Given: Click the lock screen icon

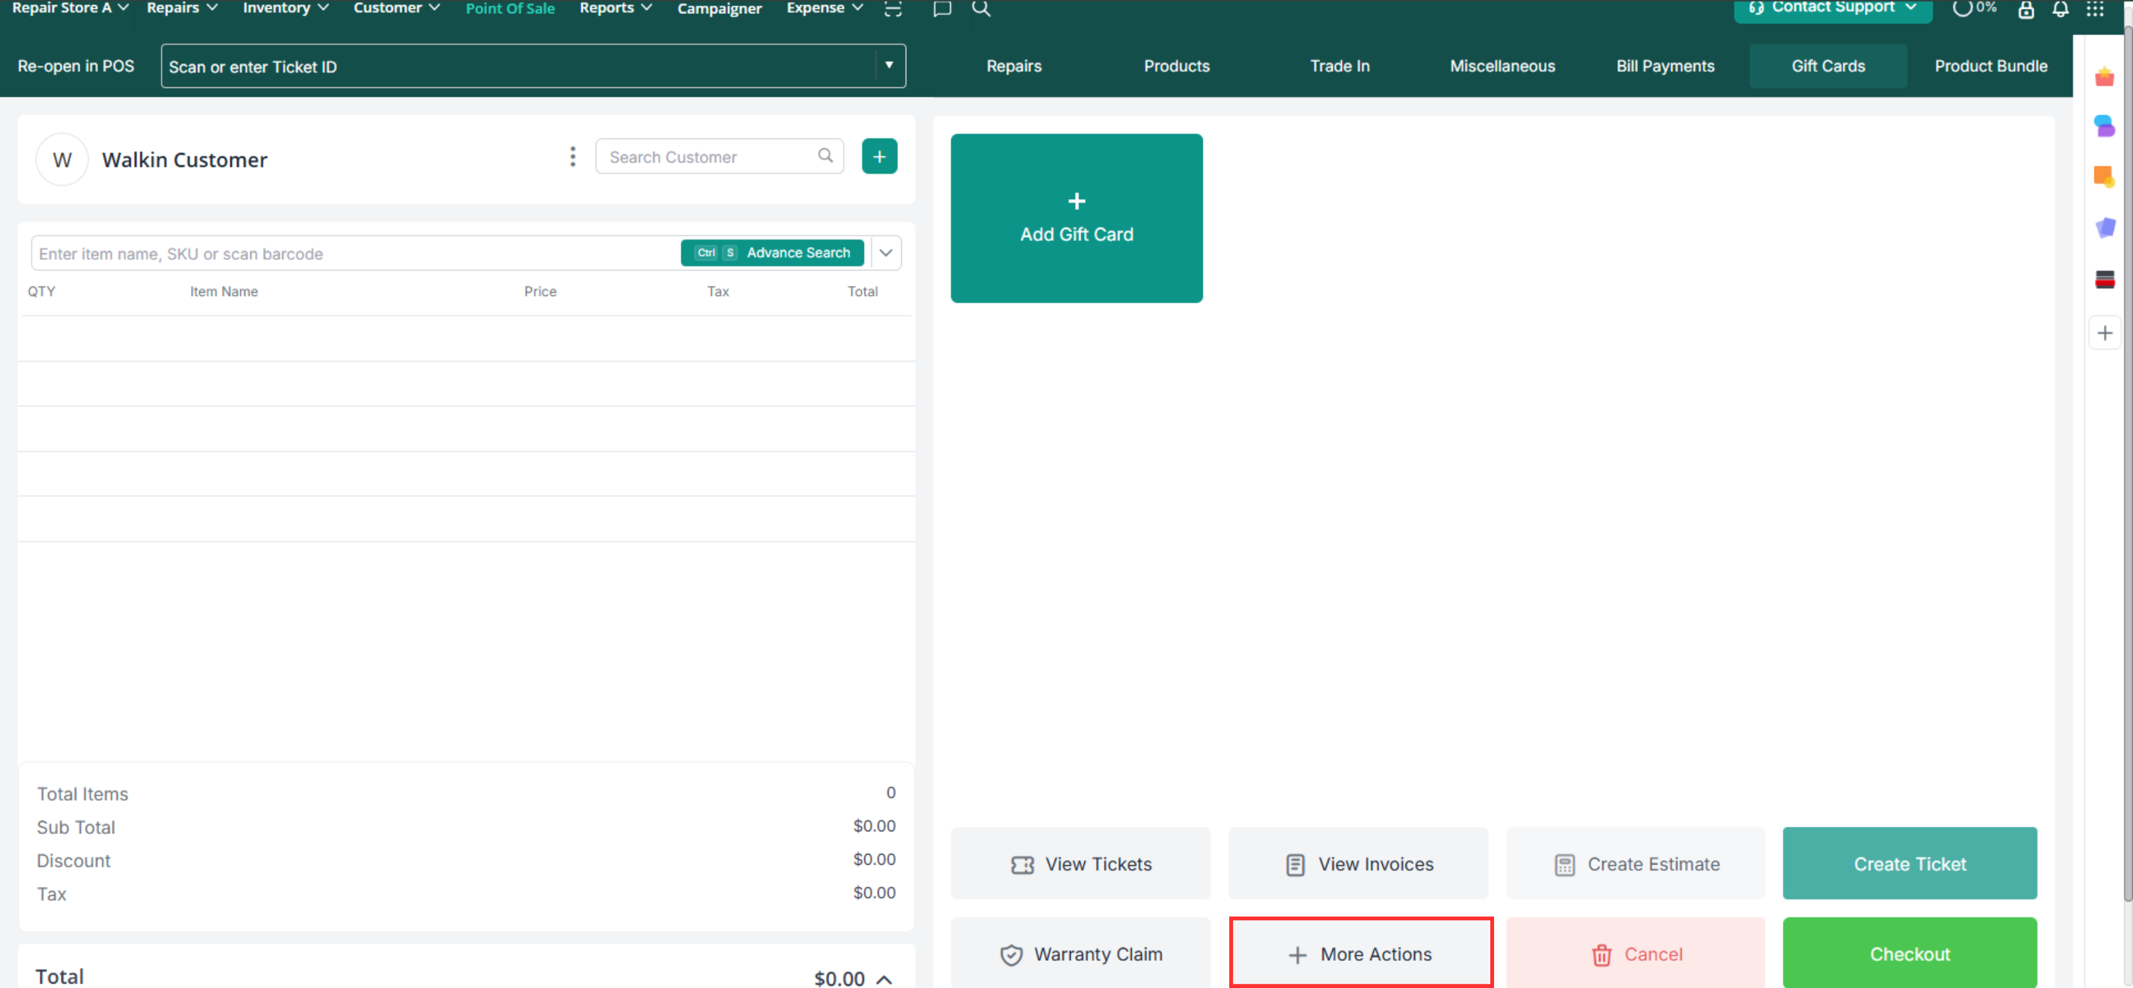Looking at the screenshot, I should 2026,9.
